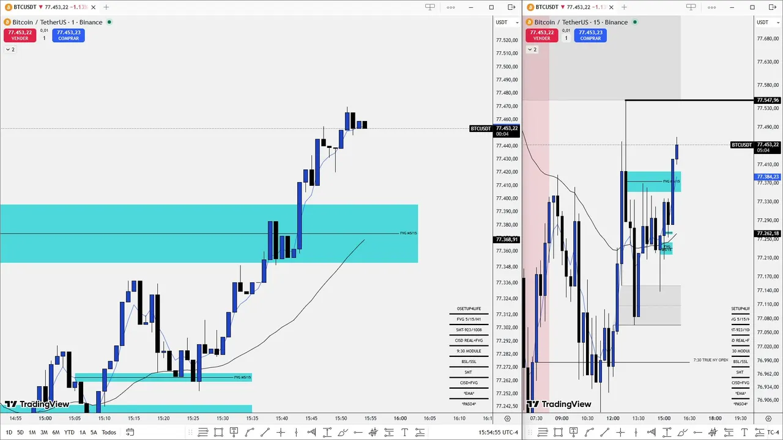
Task: Click the blue COMPRAR button on right chart
Action: coord(590,35)
